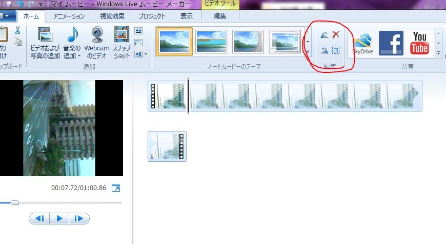Publish the movie to YouTube

pos(419,43)
